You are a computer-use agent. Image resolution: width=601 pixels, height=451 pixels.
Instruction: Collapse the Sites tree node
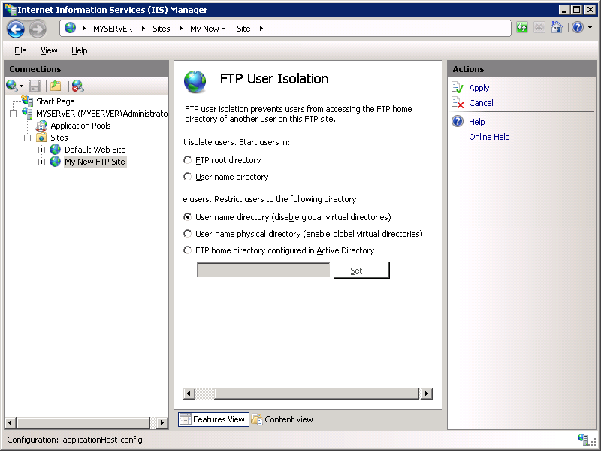click(26, 138)
